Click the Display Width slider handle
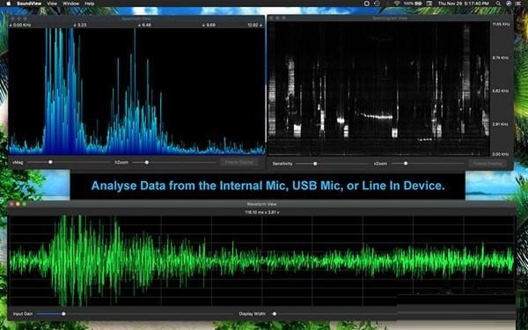This screenshot has width=528, height=330. tap(275, 314)
